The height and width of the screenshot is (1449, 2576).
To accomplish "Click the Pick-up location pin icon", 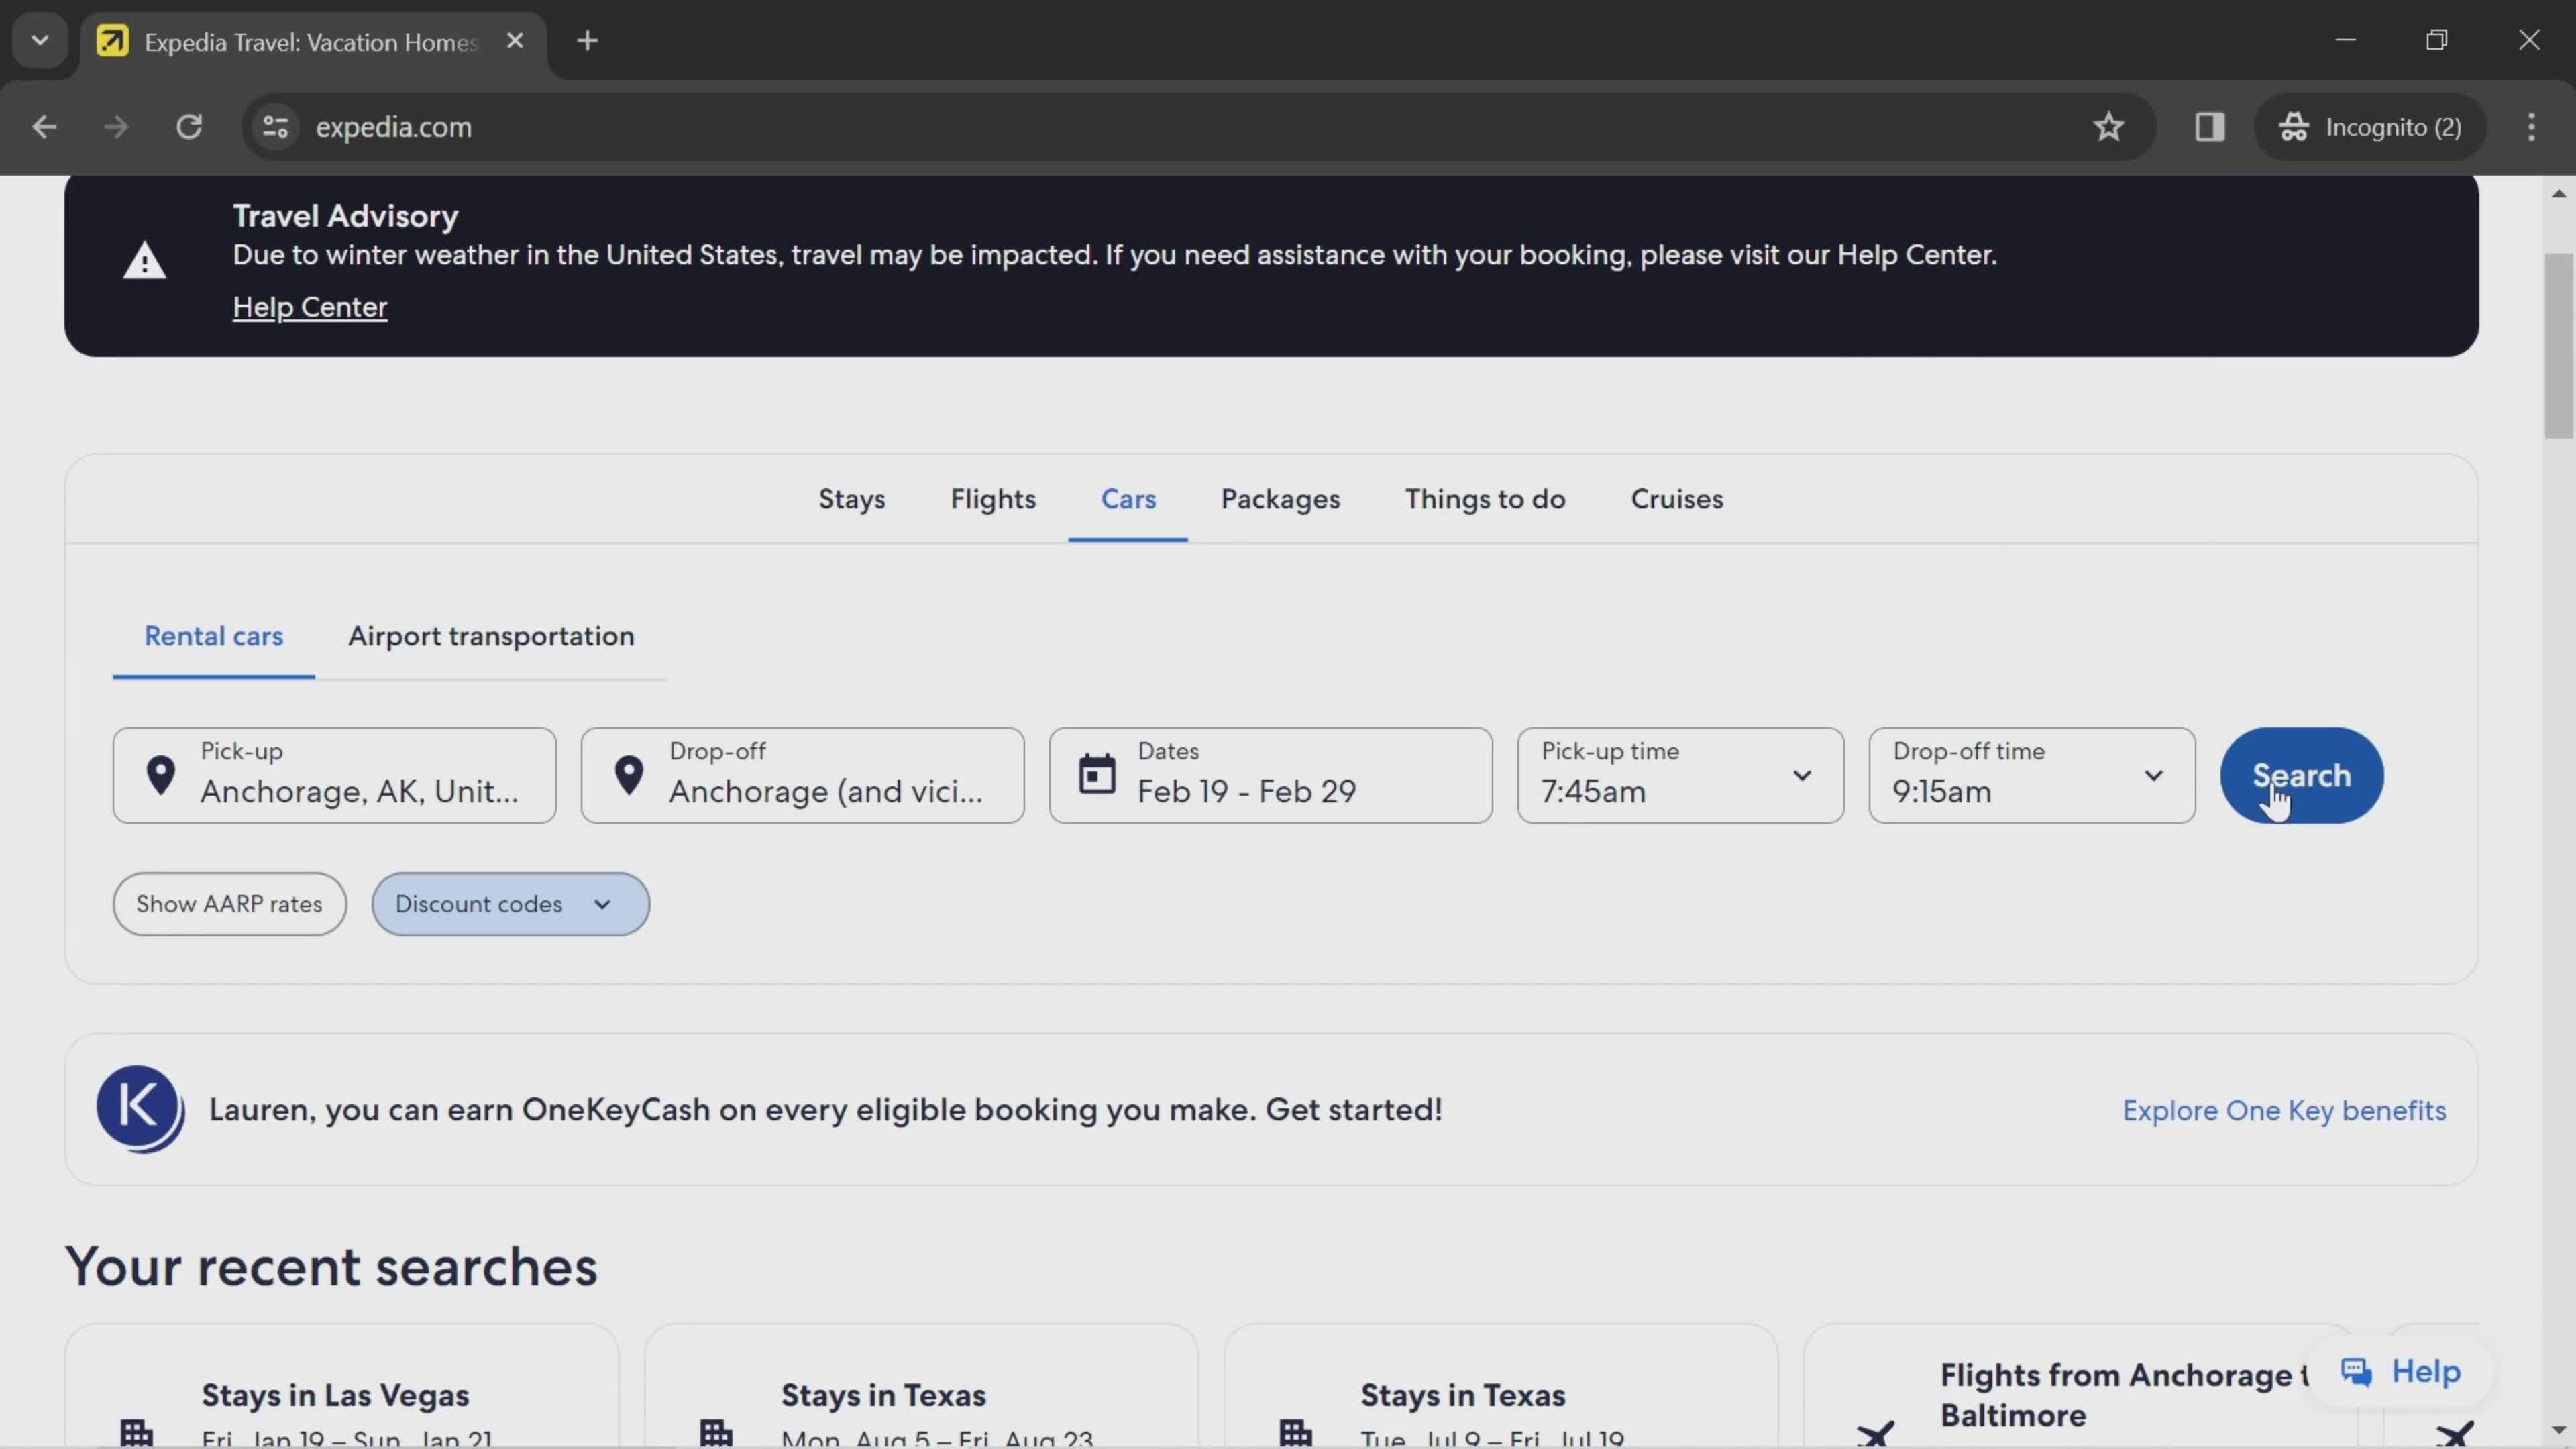I will point(161,775).
